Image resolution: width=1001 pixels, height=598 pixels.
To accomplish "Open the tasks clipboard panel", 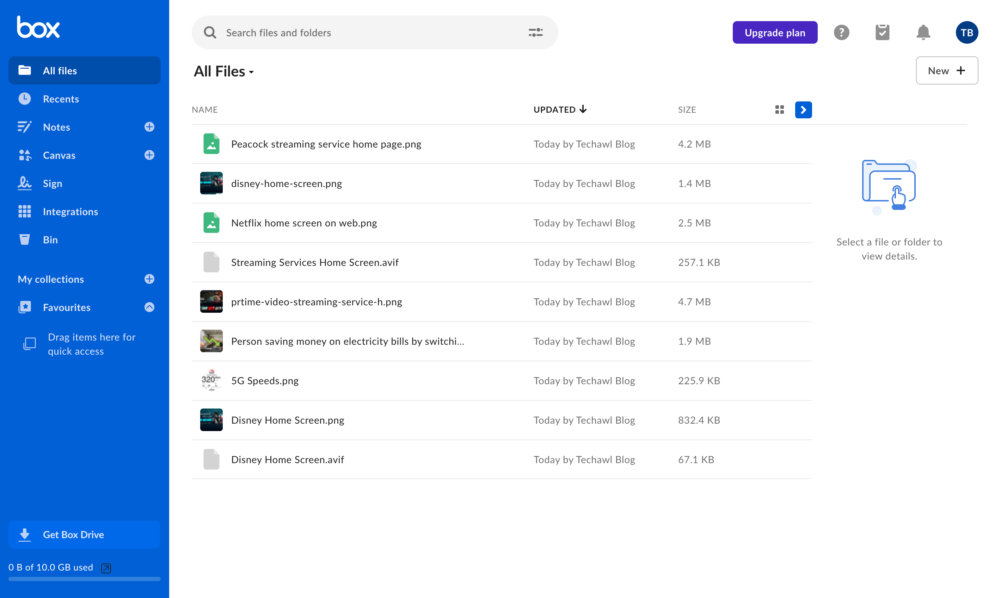I will tap(883, 32).
